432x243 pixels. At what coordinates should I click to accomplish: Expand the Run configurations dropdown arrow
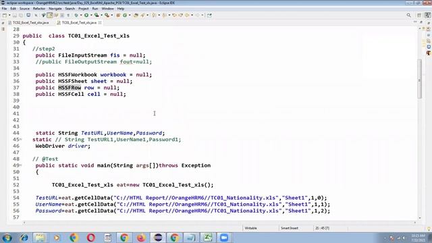[x=91, y=15]
